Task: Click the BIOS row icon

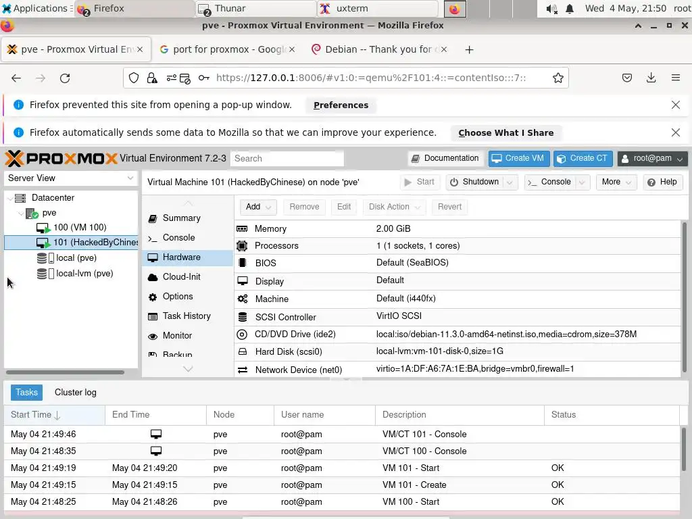Action: (242, 263)
